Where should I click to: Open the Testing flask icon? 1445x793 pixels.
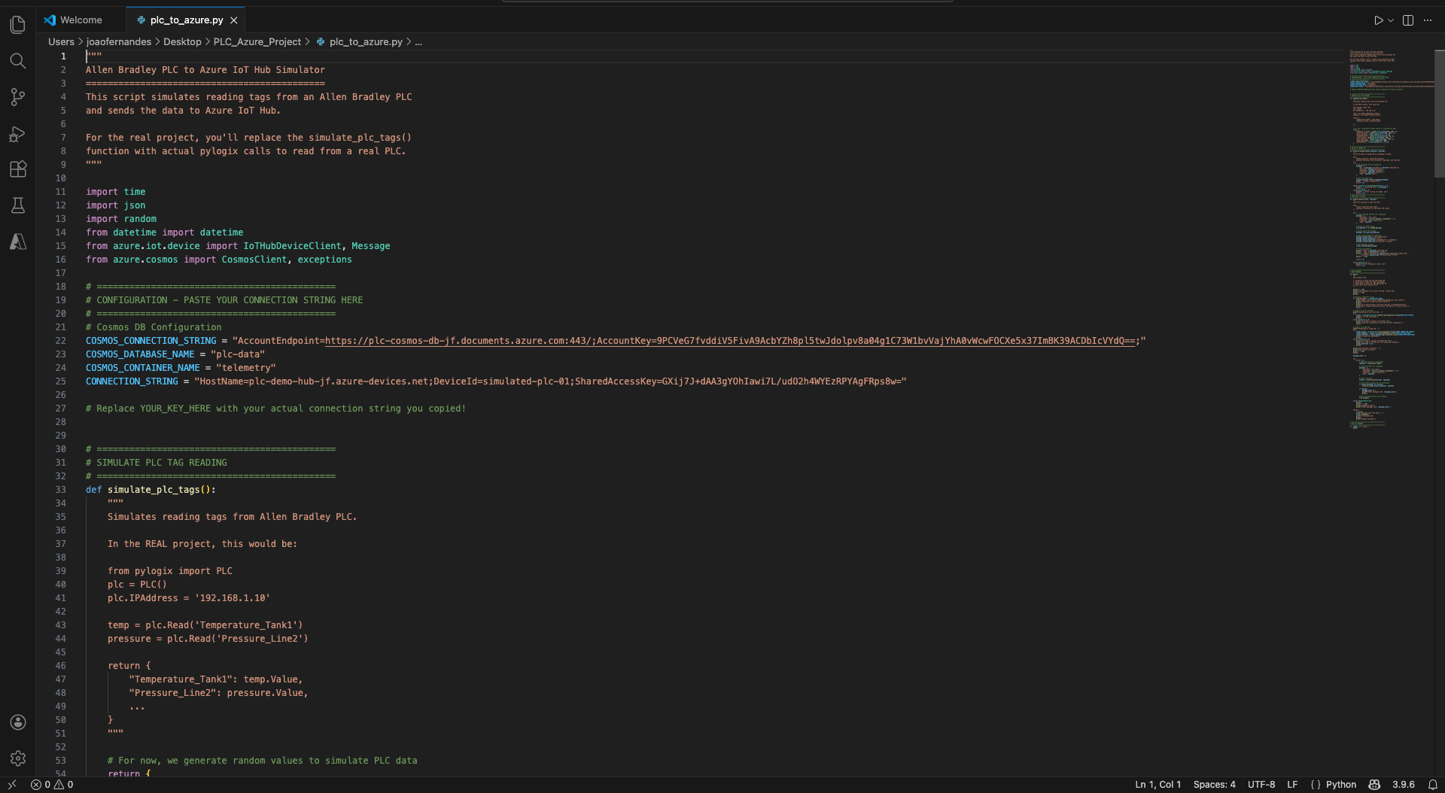click(x=18, y=205)
